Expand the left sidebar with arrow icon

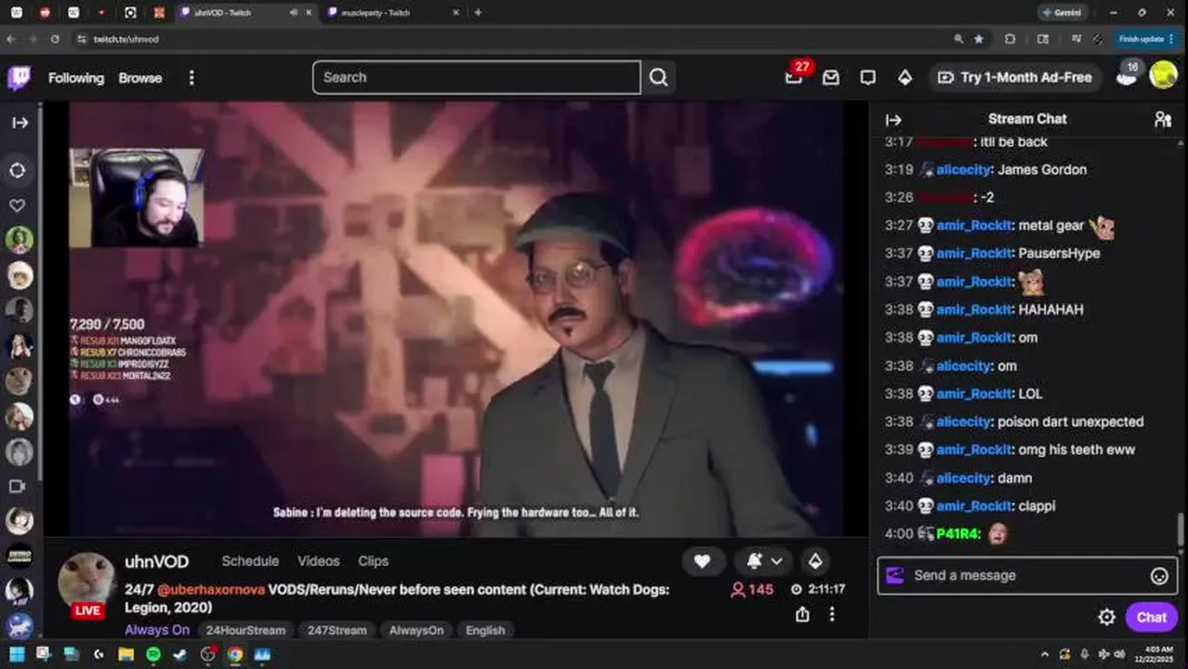point(20,123)
